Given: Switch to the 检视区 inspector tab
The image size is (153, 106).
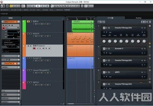Looking at the screenshot, I should click(11, 18).
